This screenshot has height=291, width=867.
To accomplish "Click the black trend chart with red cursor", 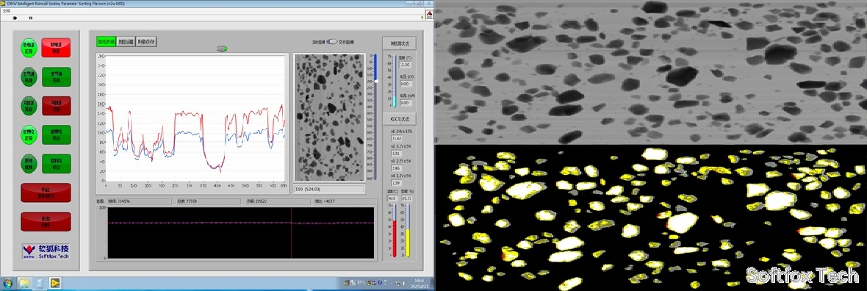I will coord(240,232).
